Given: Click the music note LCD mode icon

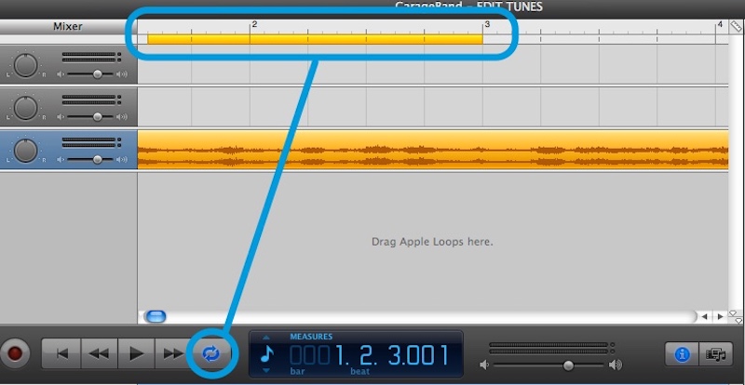Looking at the screenshot, I should click(x=267, y=353).
